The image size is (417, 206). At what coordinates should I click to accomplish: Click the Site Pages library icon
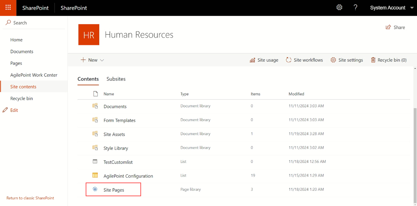[x=95, y=189]
